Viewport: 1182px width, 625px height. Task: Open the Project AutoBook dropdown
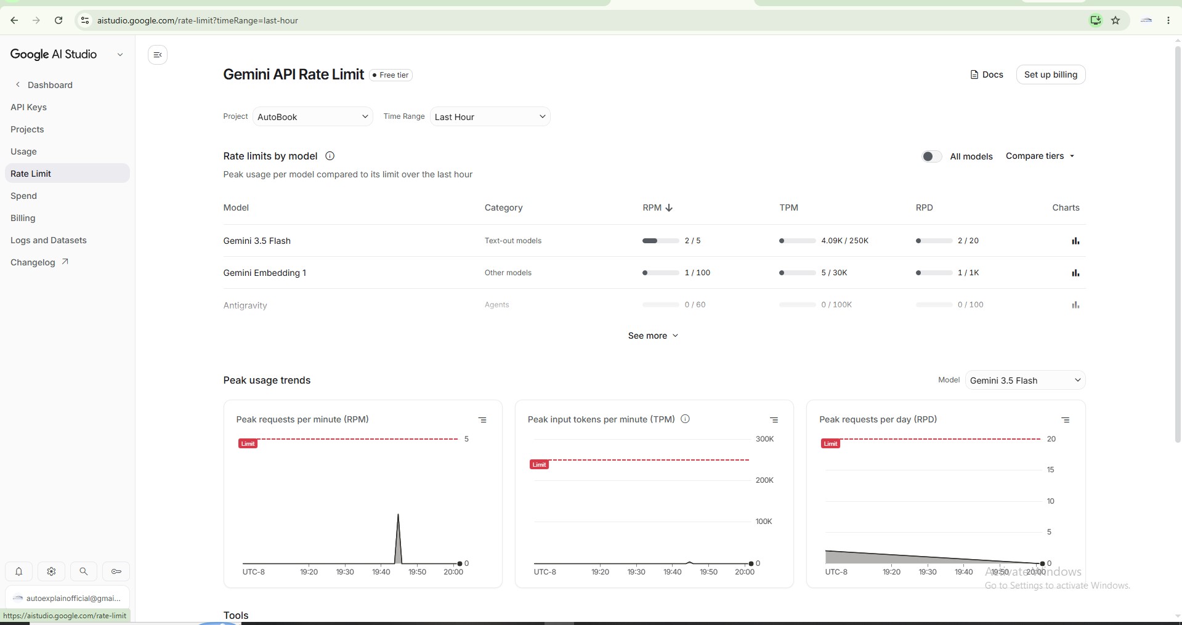313,116
